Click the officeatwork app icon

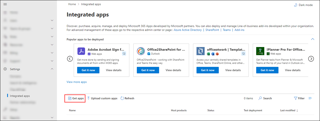point(200,51)
